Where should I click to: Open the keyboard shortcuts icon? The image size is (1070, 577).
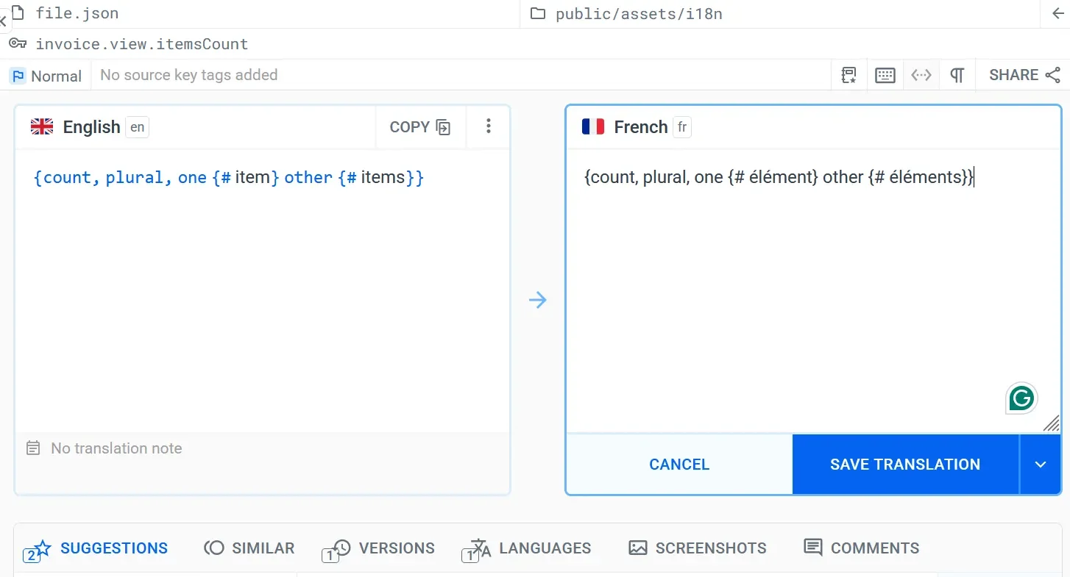click(x=885, y=75)
